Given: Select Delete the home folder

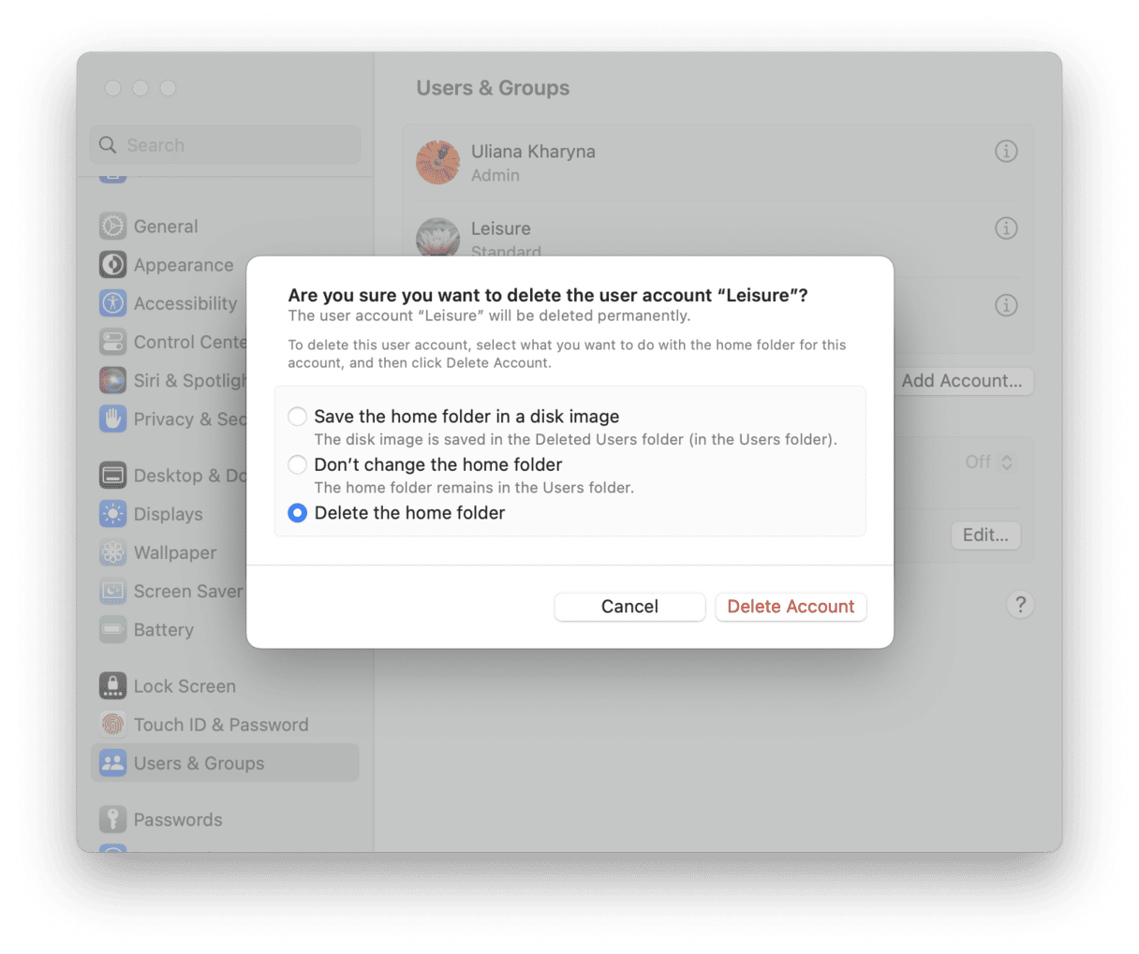Looking at the screenshot, I should [x=297, y=513].
